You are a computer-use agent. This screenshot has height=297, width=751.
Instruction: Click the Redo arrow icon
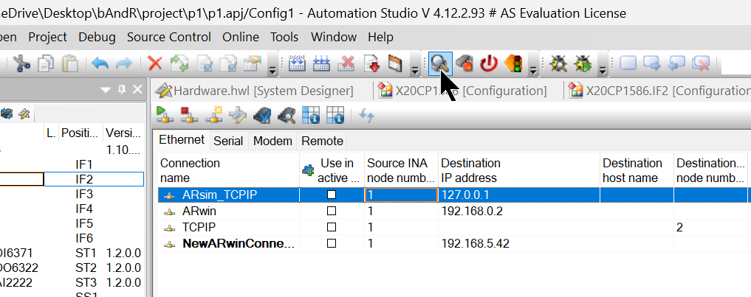click(124, 63)
